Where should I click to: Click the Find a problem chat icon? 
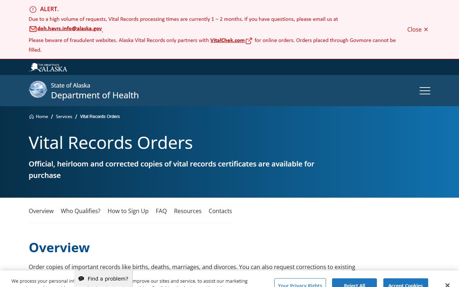[81, 279]
